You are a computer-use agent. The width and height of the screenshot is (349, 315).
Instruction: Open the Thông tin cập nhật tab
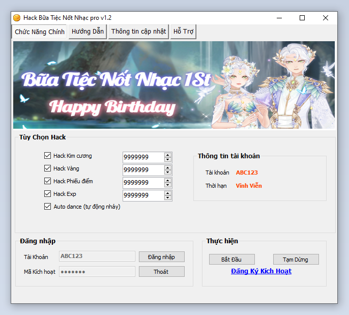[138, 32]
